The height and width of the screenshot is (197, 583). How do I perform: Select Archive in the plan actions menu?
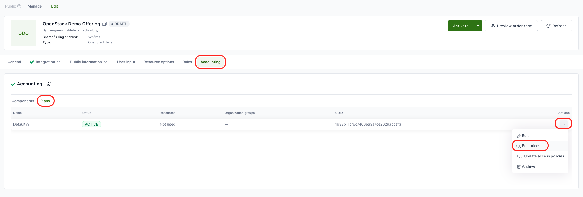click(x=528, y=166)
